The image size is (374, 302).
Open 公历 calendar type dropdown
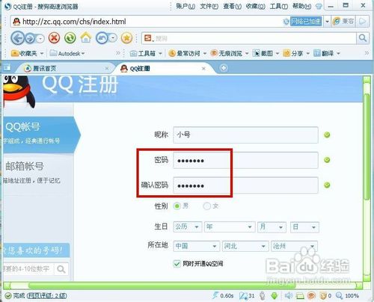(x=188, y=227)
